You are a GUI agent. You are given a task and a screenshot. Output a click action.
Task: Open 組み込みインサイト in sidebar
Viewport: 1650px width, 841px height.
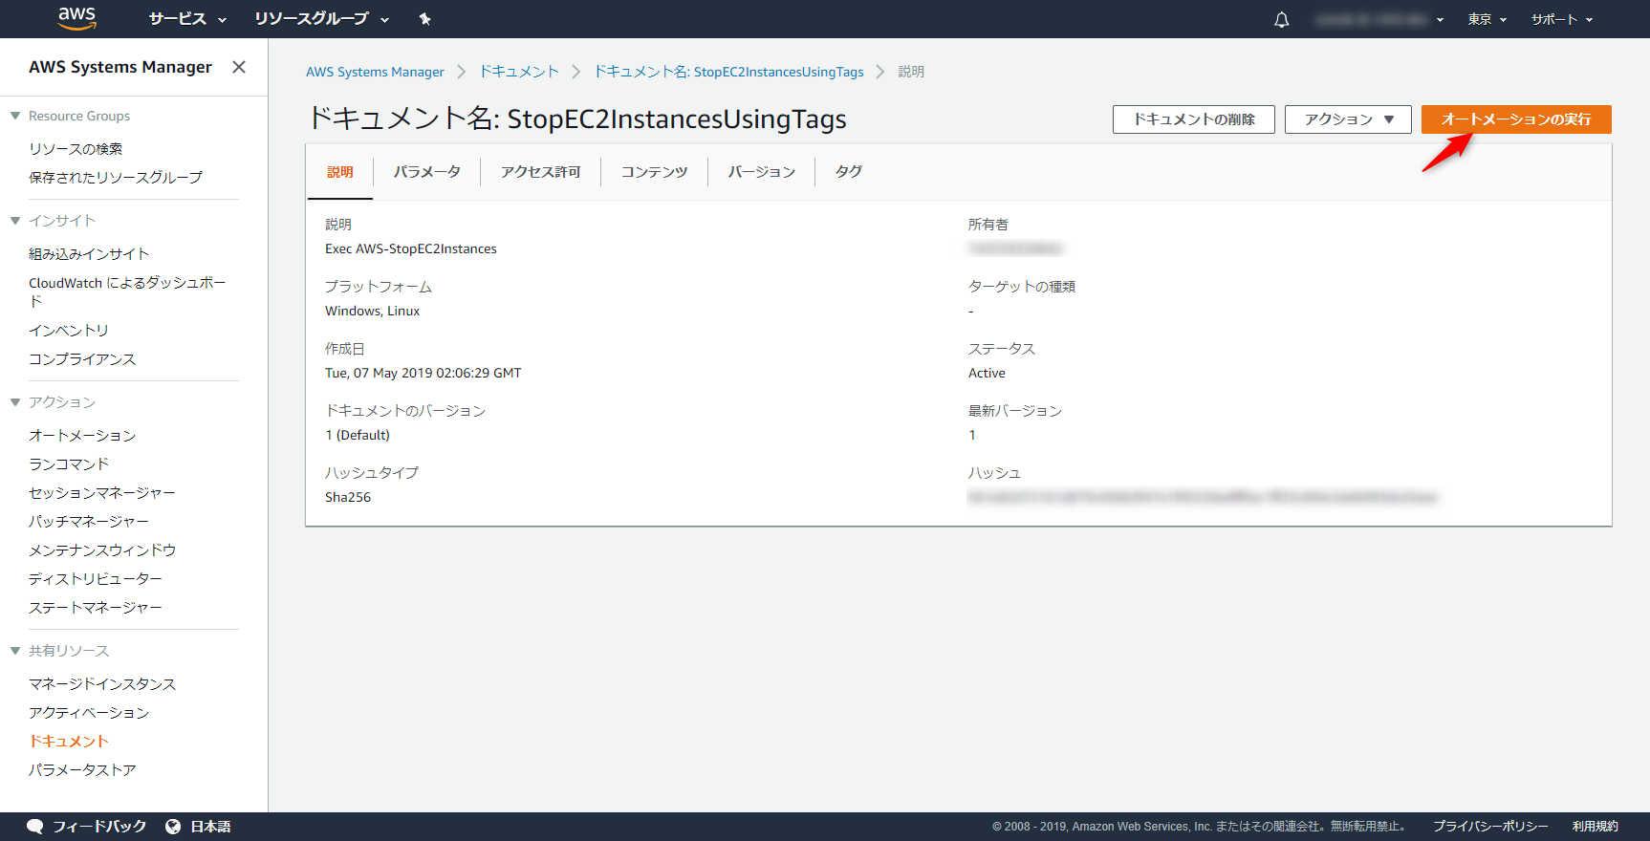coord(89,254)
